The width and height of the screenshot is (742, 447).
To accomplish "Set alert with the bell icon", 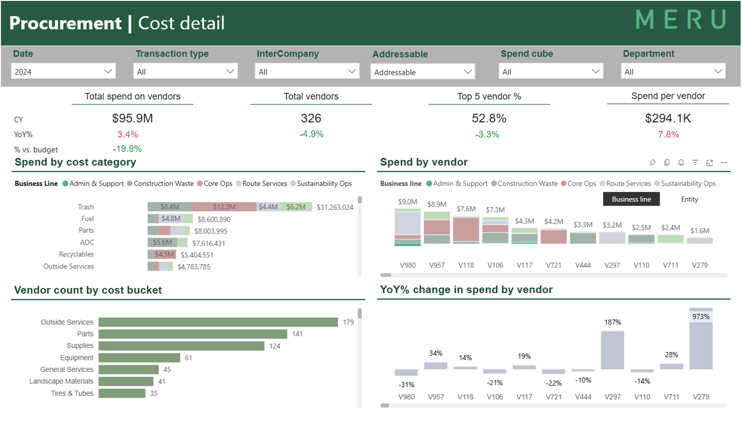I will (x=681, y=163).
